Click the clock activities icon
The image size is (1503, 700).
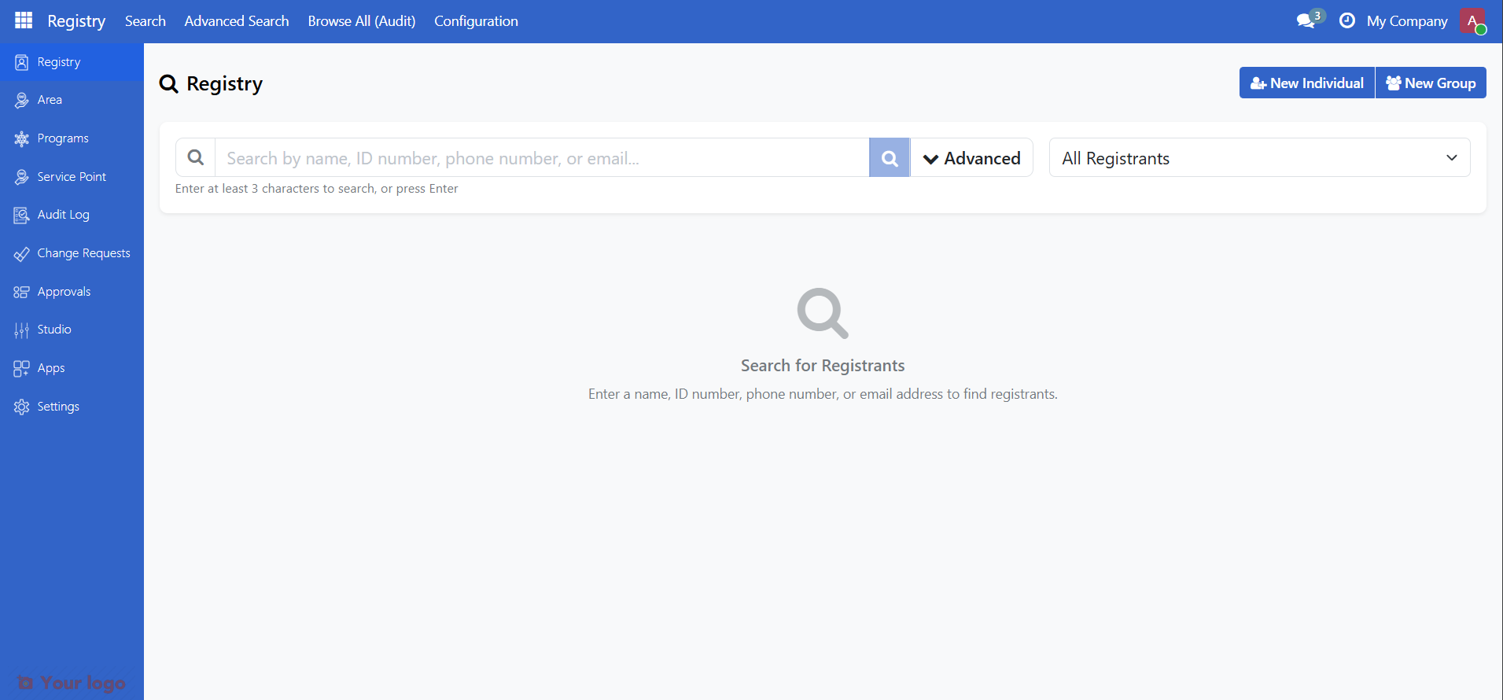1347,20
